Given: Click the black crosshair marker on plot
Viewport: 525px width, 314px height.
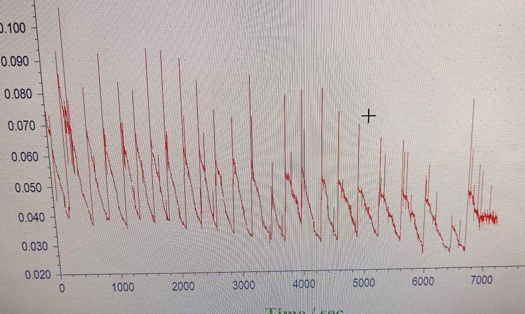Looking at the screenshot, I should pyautogui.click(x=368, y=117).
